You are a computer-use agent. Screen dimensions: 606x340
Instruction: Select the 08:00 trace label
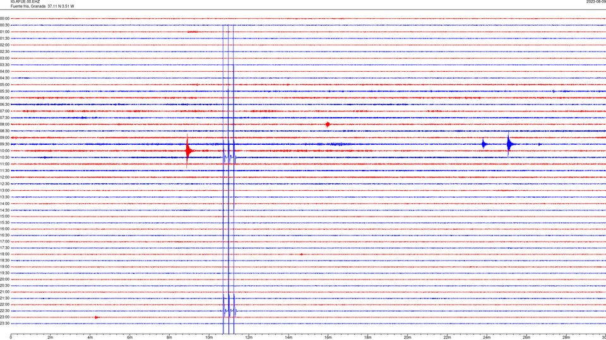tap(4, 125)
